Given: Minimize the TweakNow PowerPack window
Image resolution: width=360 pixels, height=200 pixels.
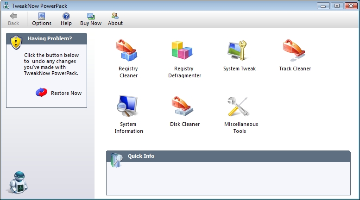Looking at the screenshot, I should (x=323, y=6).
